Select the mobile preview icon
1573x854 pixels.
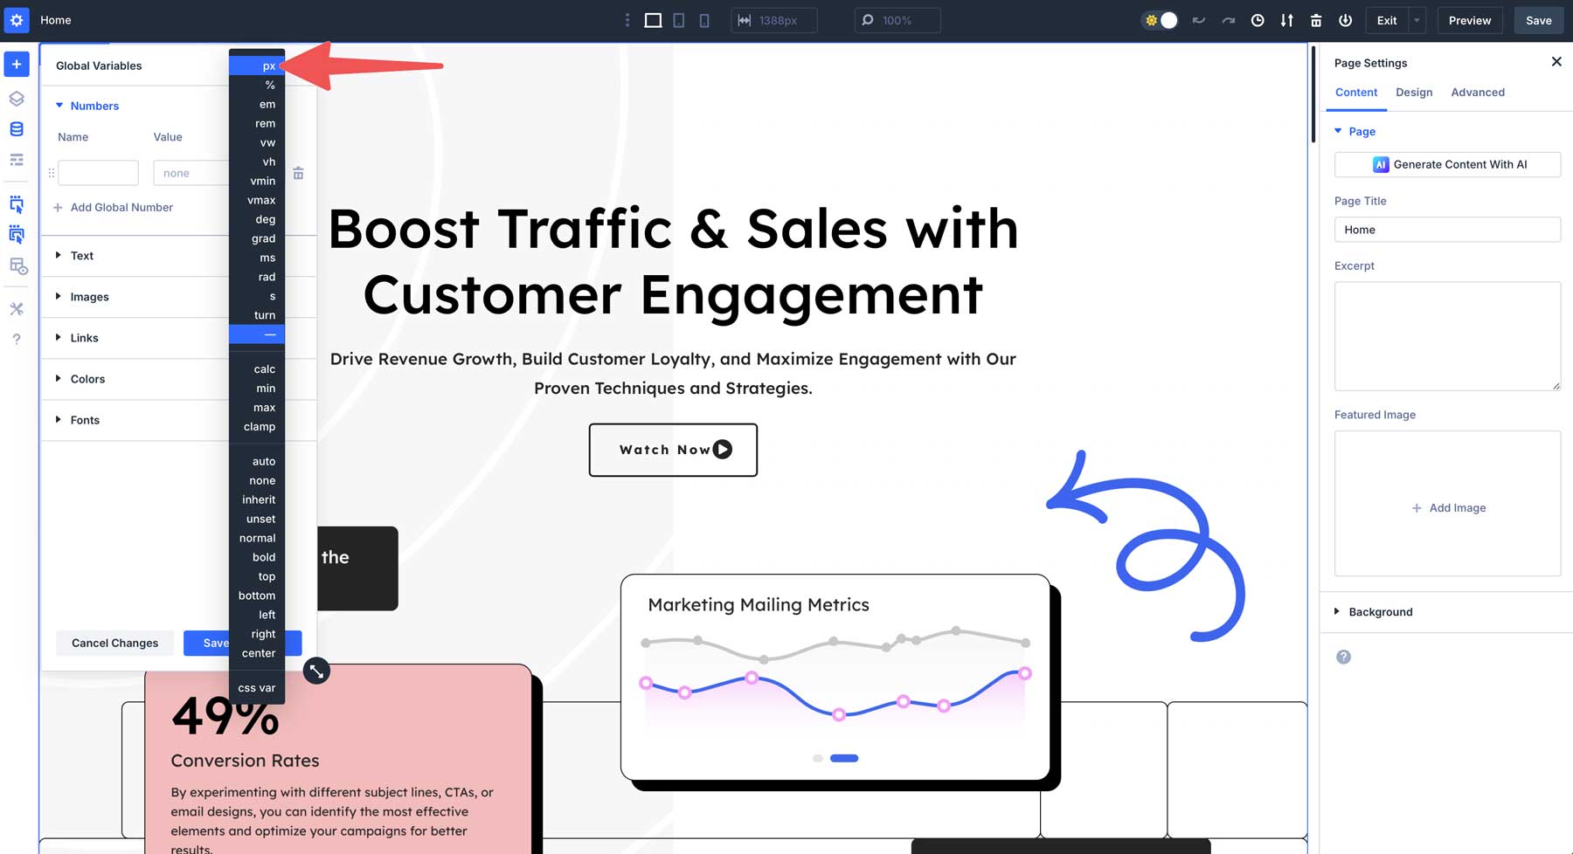(x=703, y=20)
